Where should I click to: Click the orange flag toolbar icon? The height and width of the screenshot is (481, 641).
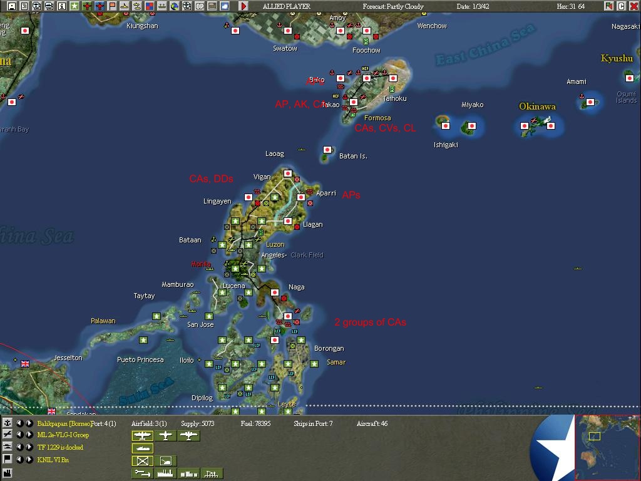click(111, 6)
